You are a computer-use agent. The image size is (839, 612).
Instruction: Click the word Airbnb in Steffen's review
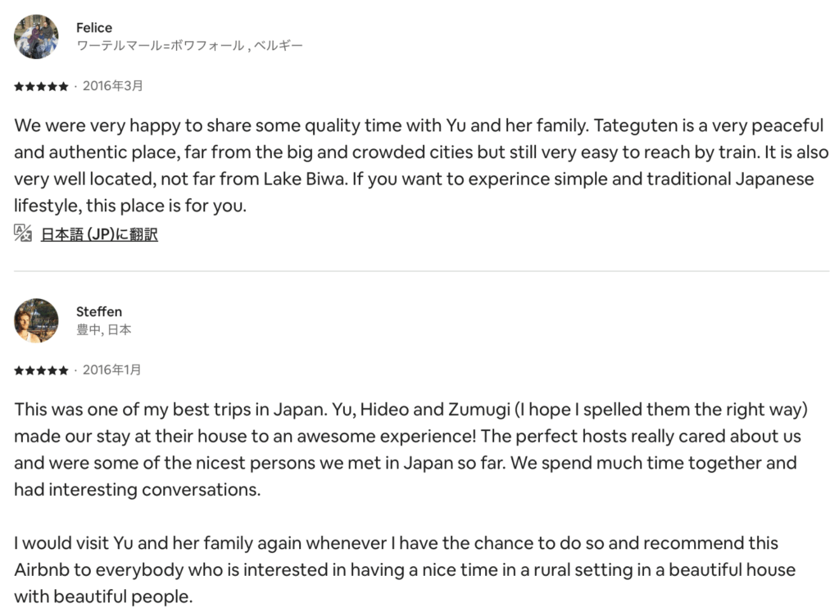click(x=38, y=569)
